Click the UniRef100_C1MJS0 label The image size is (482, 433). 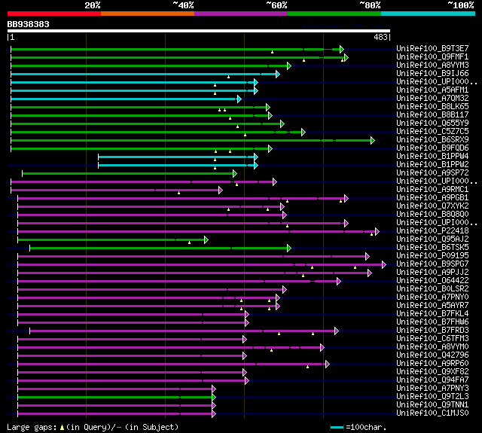[x=432, y=413]
